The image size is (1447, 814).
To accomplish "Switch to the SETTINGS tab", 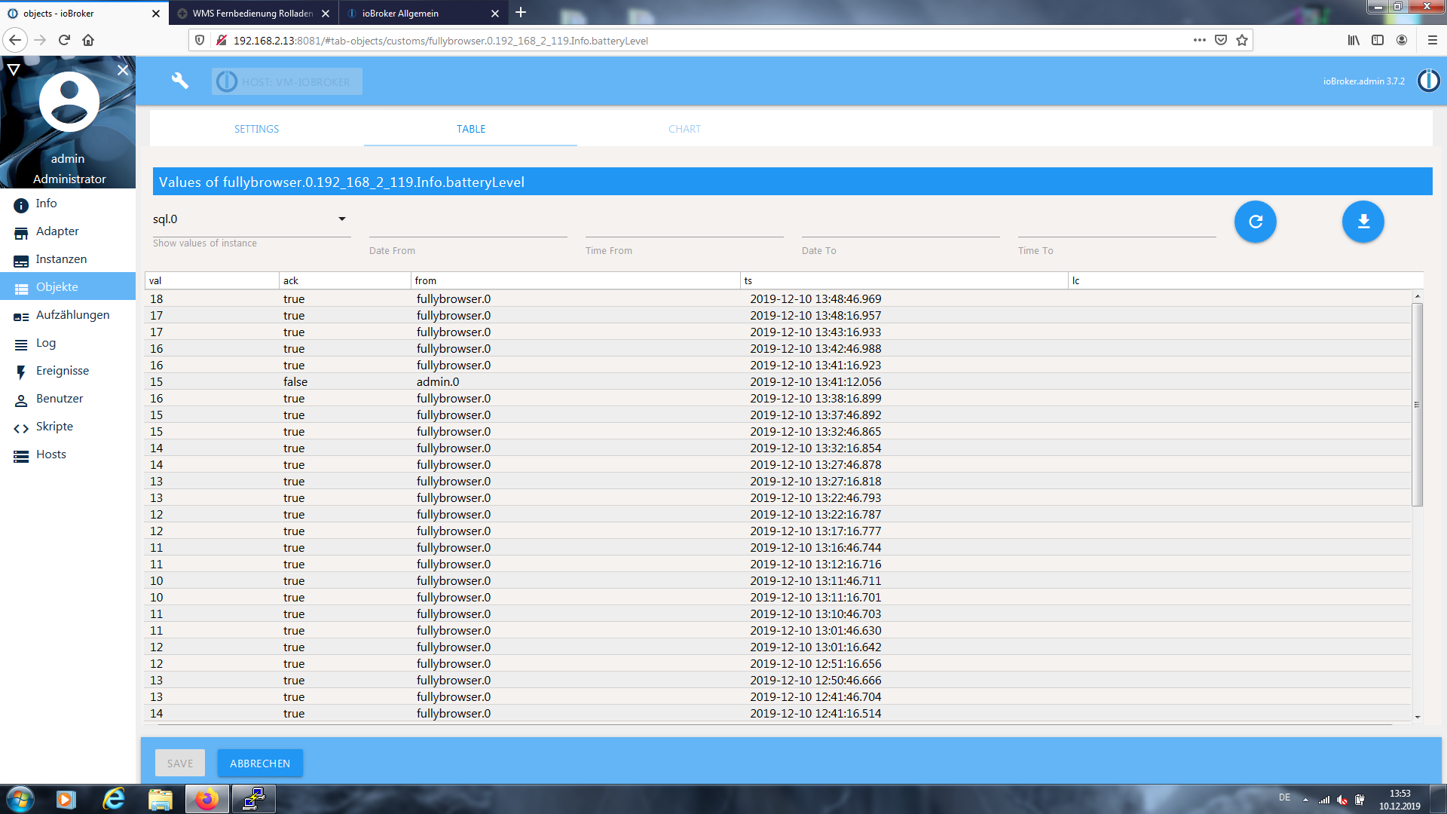I will tap(256, 129).
